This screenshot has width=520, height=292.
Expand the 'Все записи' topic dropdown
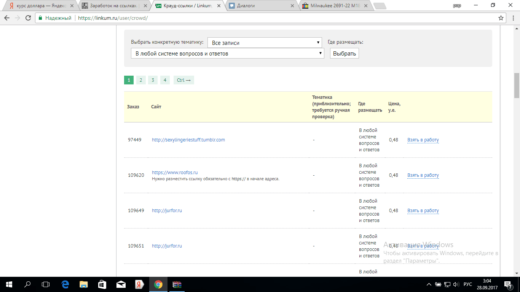[x=265, y=43]
